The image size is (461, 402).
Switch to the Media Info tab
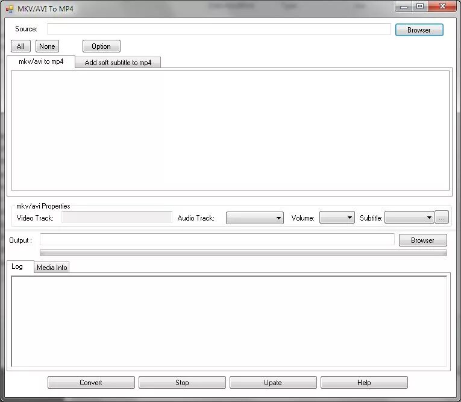(52, 268)
